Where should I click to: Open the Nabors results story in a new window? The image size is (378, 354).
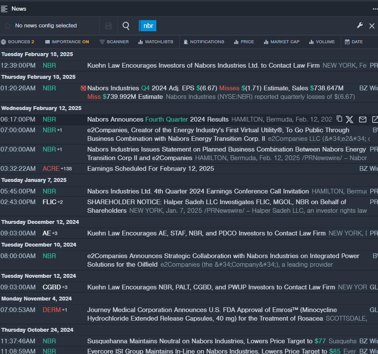(x=375, y=119)
